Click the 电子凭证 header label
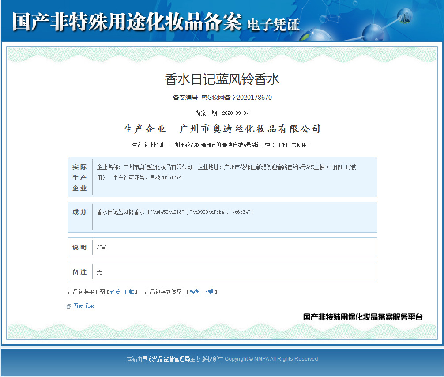 click(x=274, y=25)
